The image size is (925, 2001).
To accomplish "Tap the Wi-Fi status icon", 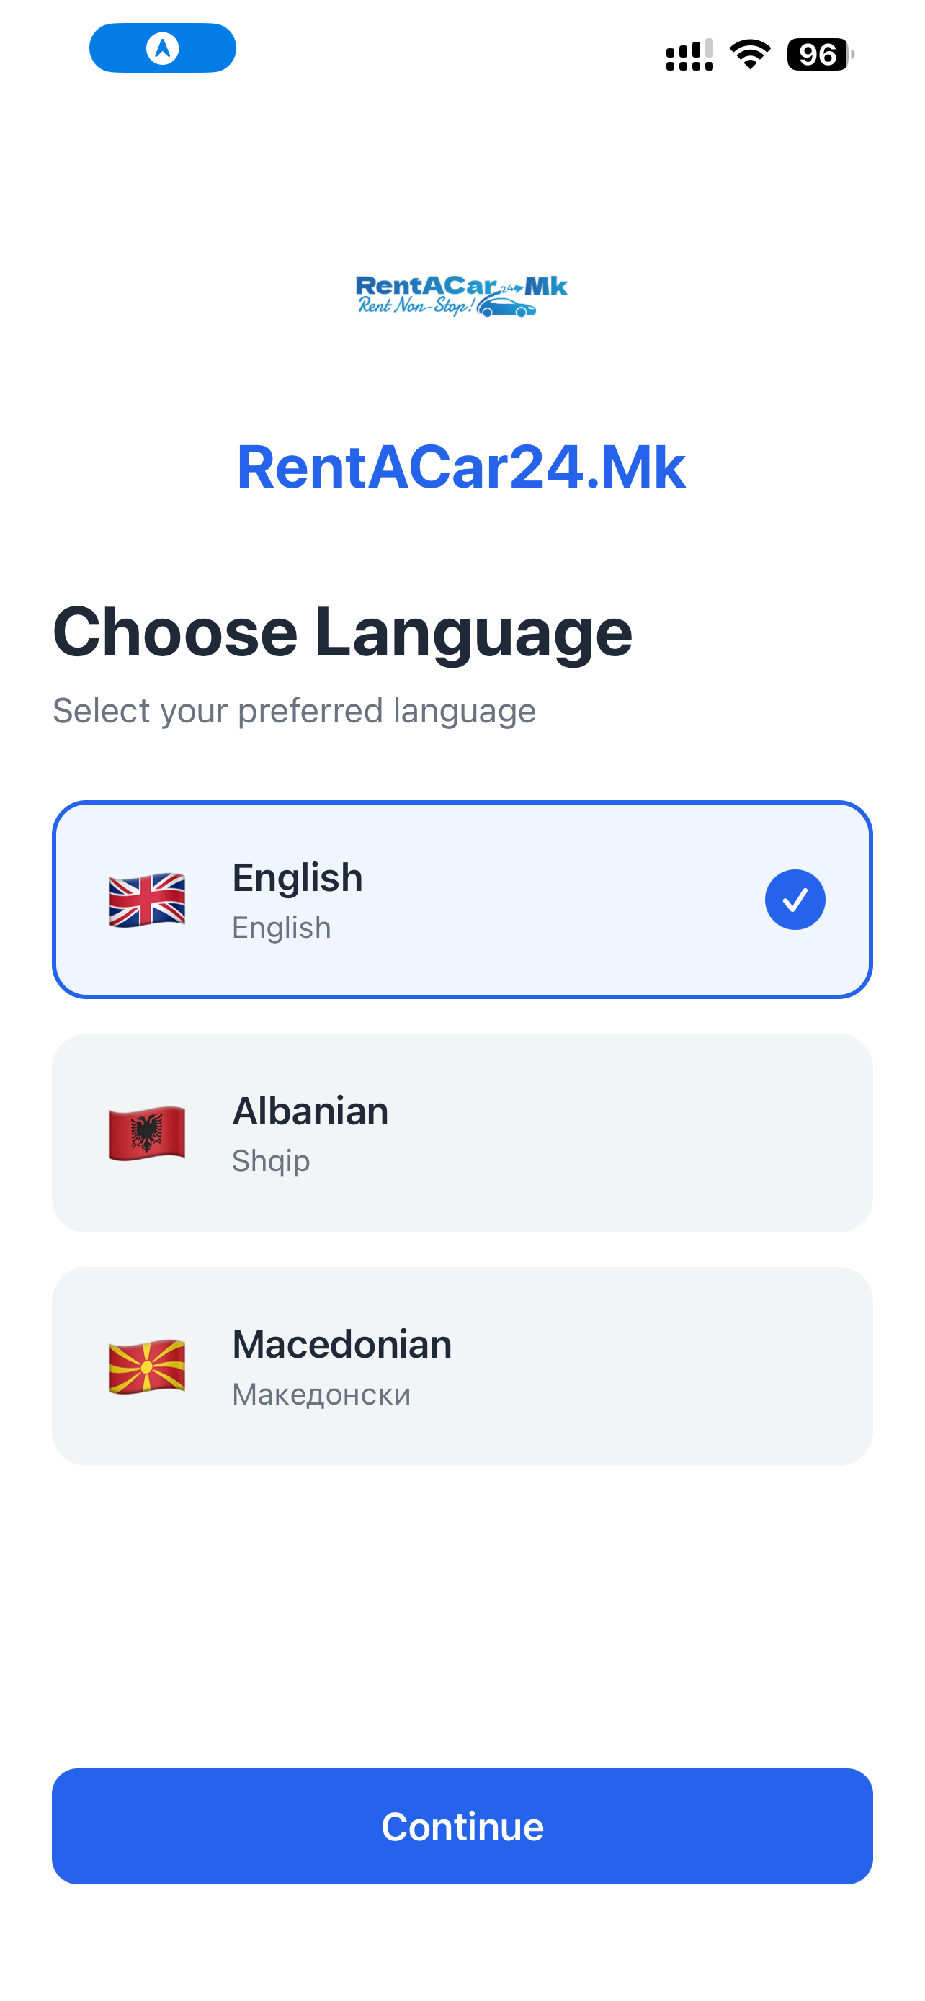I will [749, 54].
